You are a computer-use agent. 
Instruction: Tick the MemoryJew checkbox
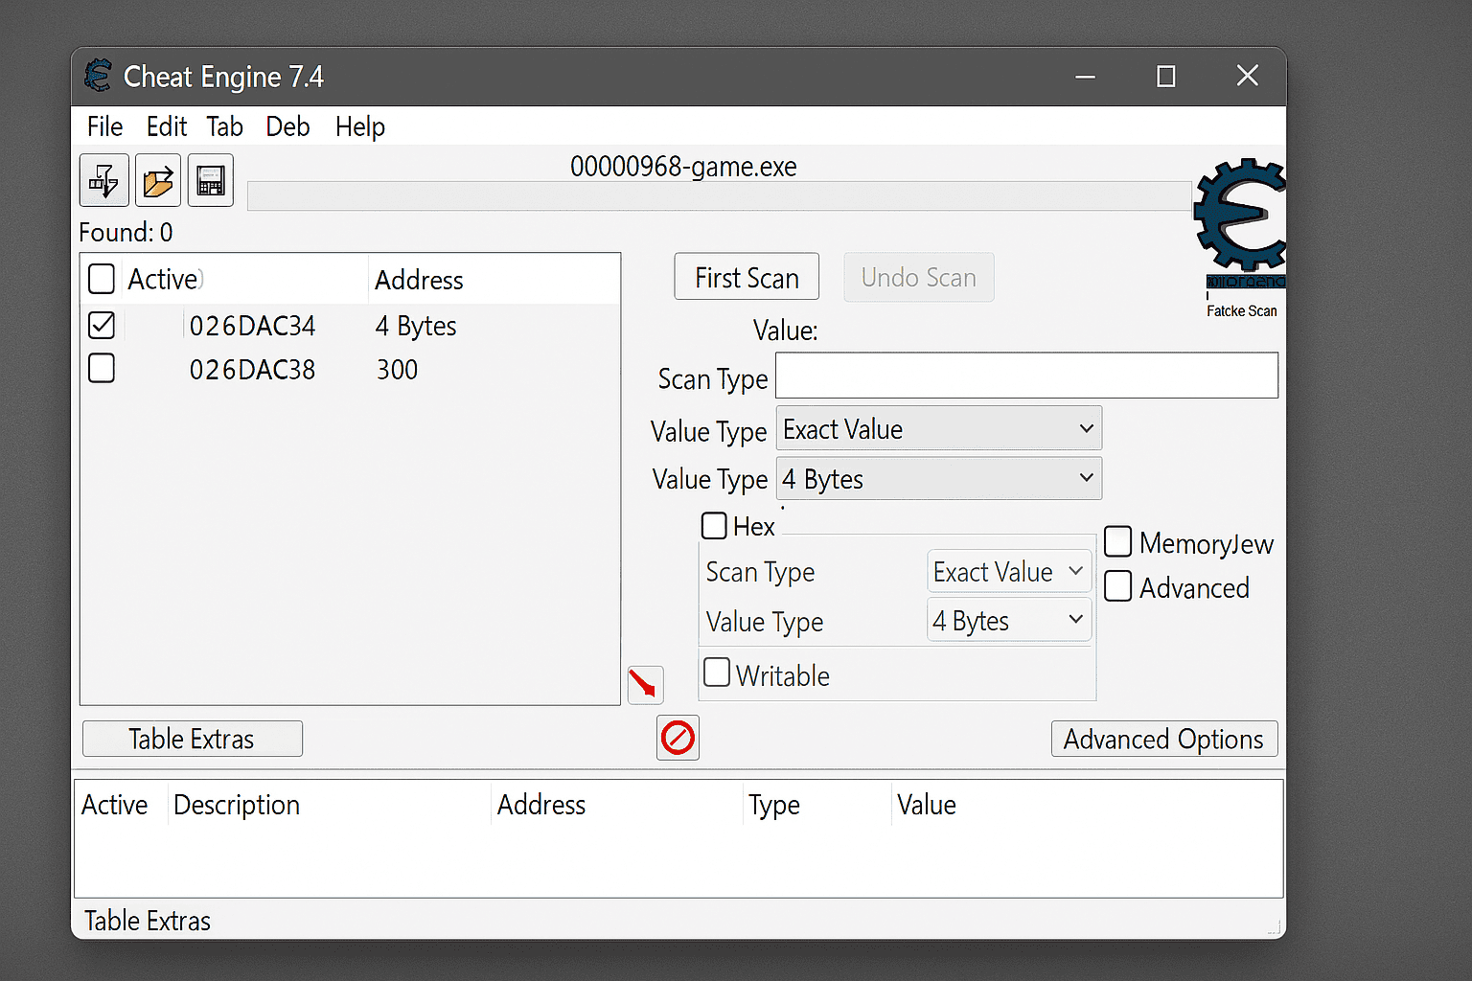pos(1118,541)
